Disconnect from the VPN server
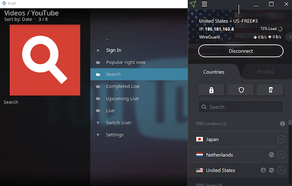The width and height of the screenshot is (292, 186). pos(241,51)
